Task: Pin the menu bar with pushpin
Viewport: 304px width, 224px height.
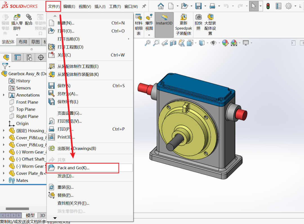Action: click(144, 6)
